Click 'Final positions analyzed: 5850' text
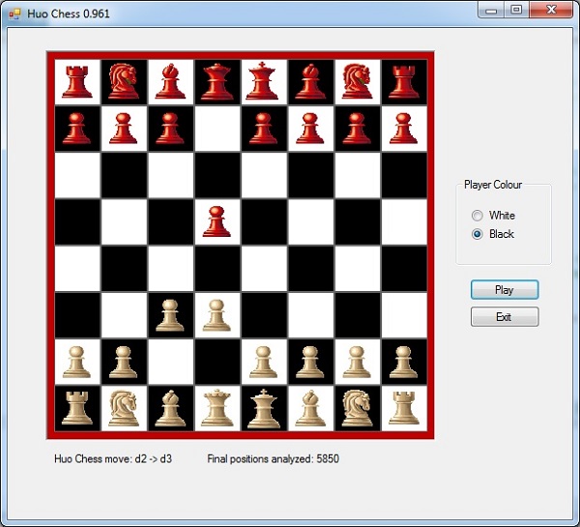 273,459
